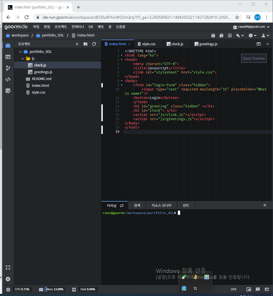Select clock.js in the project tree
273x296 pixels.
coord(58,65)
